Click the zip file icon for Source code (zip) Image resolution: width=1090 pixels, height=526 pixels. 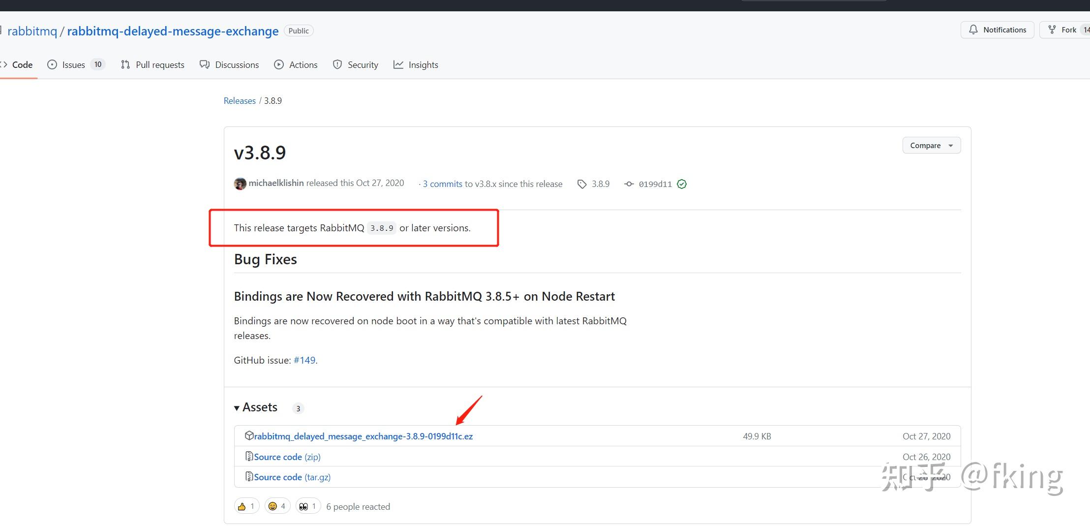[249, 456]
